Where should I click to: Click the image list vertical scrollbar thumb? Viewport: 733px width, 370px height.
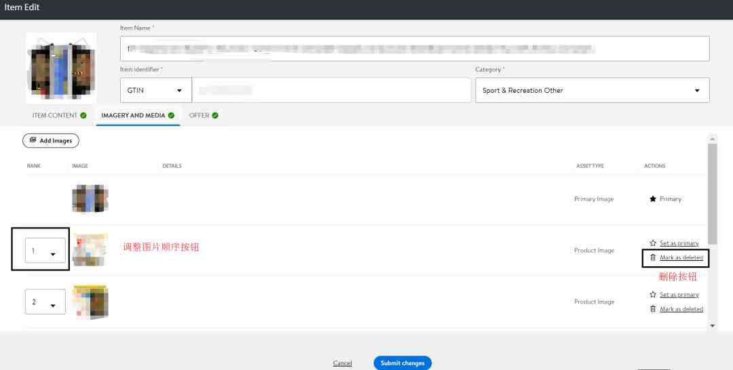[x=713, y=194]
